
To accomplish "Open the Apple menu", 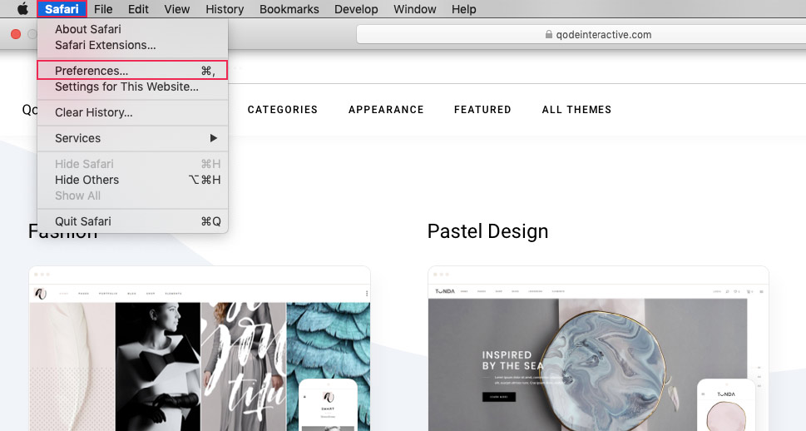I will click(x=22, y=9).
